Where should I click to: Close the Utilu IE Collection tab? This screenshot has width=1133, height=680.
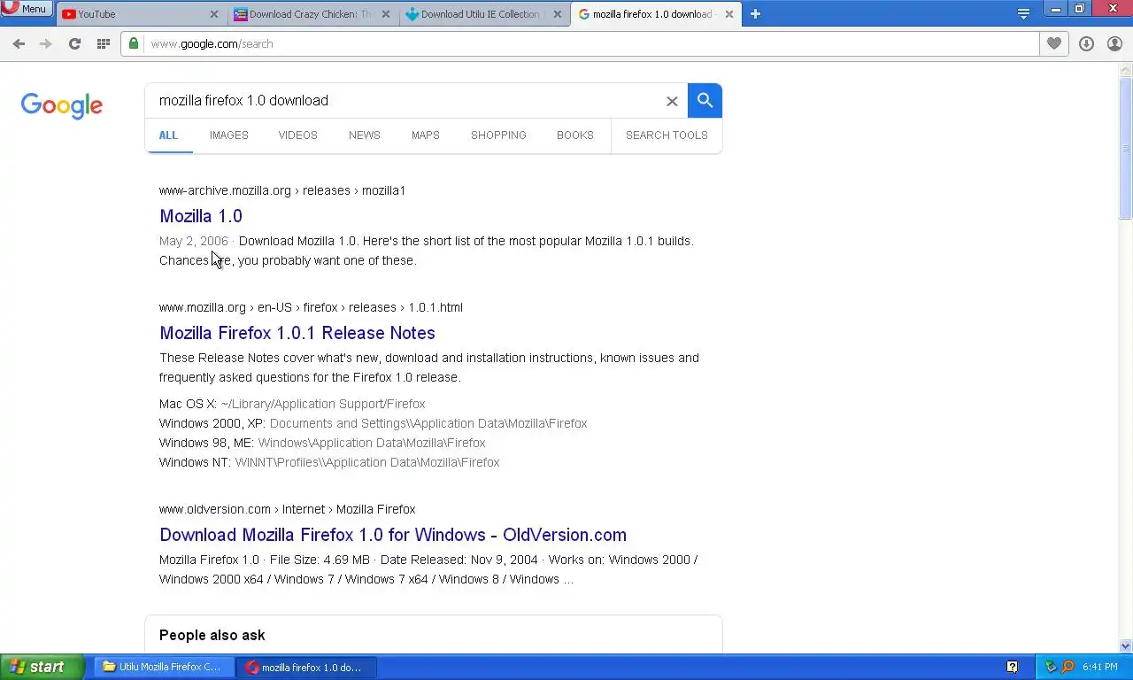pyautogui.click(x=558, y=14)
